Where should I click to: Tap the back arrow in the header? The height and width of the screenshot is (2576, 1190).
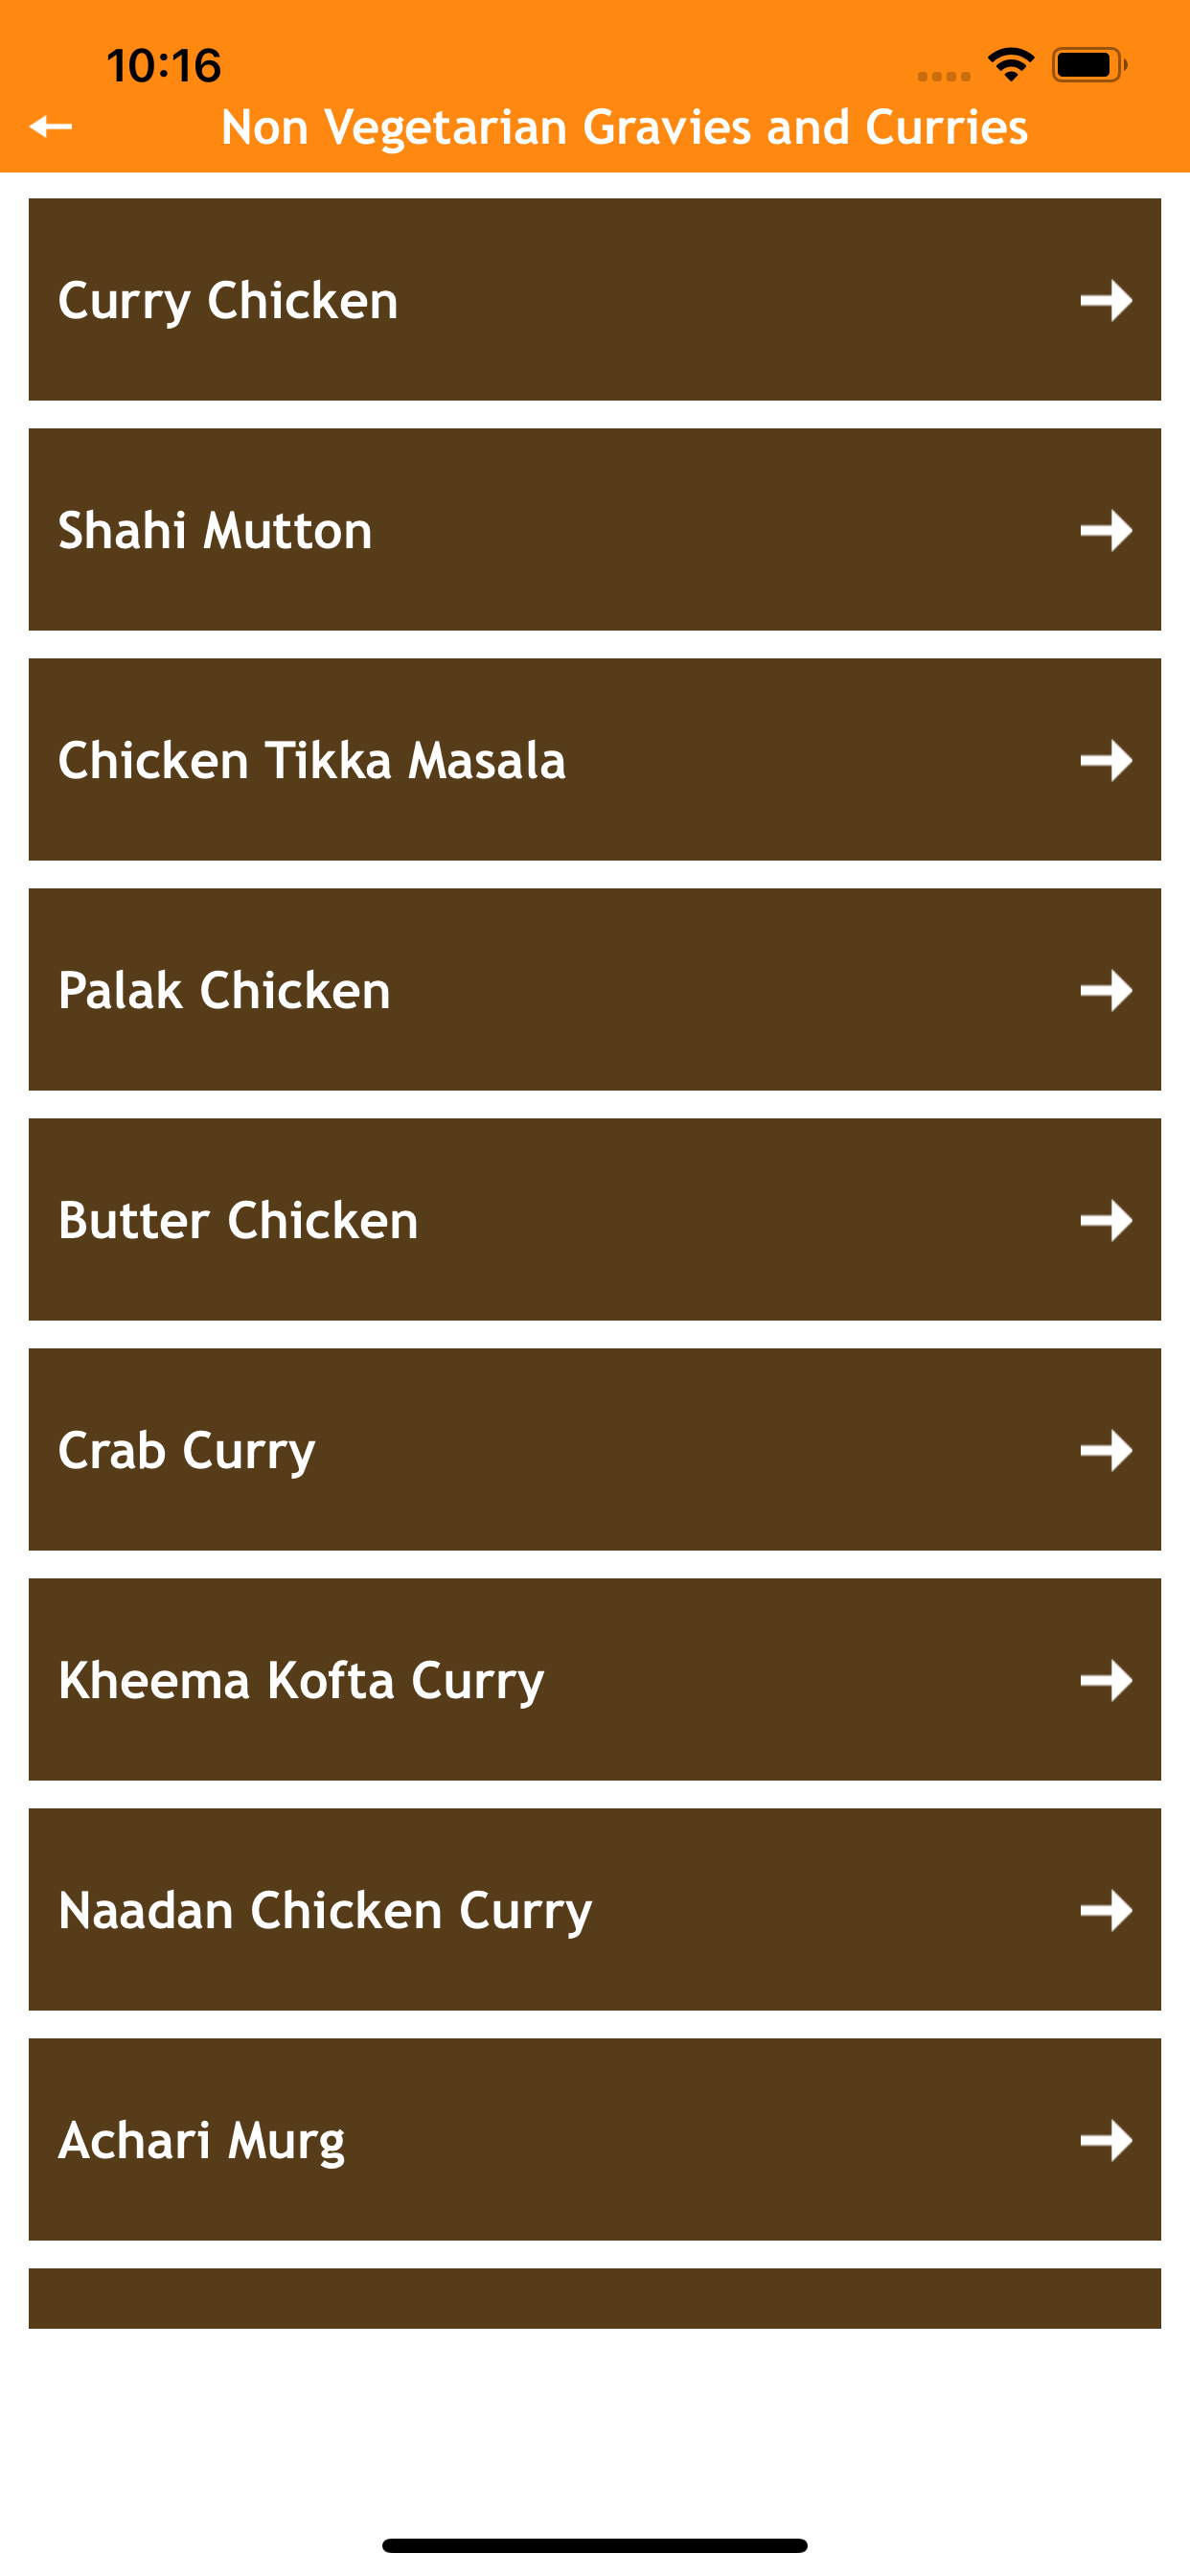(51, 127)
